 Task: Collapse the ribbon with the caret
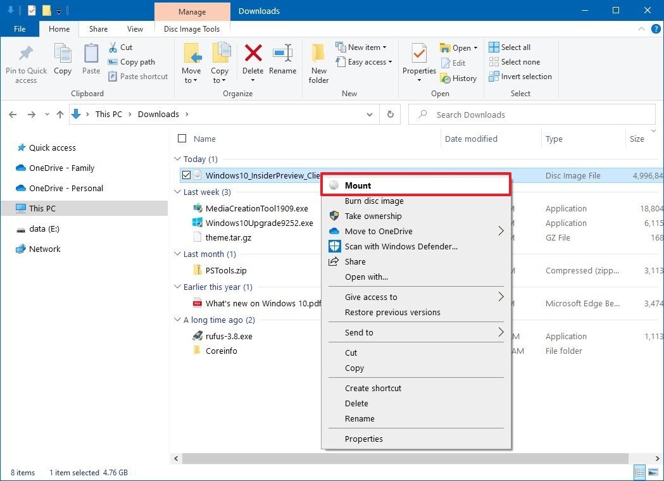(642, 28)
